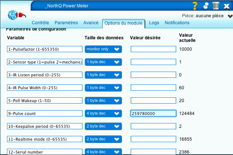Focus desired value field for 10-Keepalive period
This screenshot has width=233, height=155.
pos(153,126)
